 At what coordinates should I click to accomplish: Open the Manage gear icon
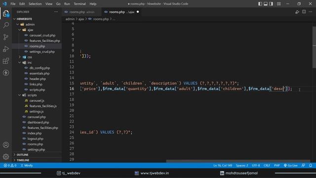(x=6, y=157)
